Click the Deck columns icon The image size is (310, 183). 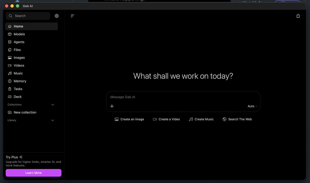10,97
